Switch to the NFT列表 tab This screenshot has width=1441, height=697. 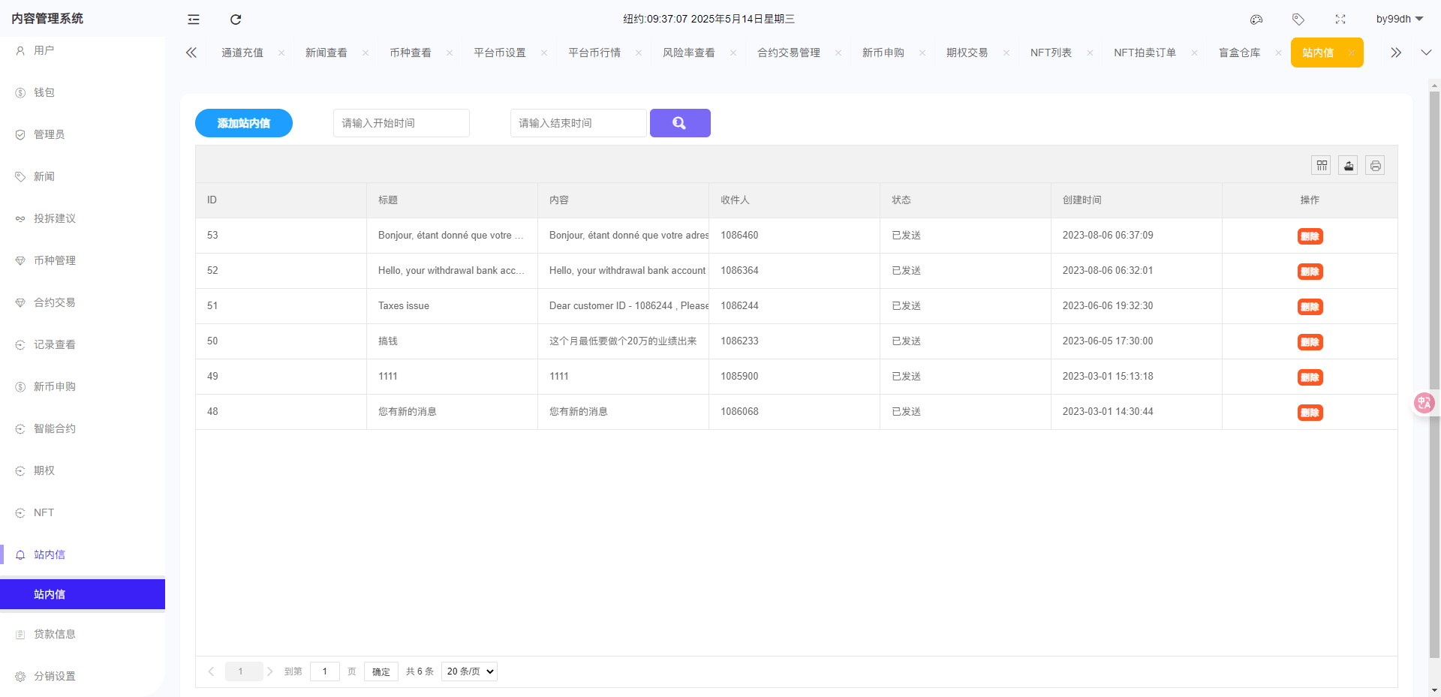(1051, 53)
